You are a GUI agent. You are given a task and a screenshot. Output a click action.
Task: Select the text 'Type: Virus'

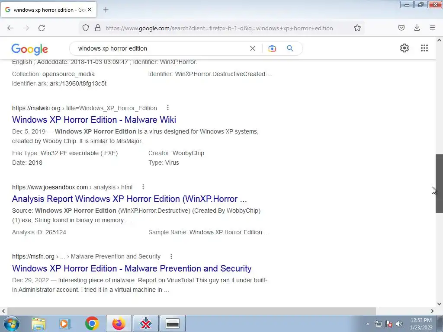coord(164,163)
